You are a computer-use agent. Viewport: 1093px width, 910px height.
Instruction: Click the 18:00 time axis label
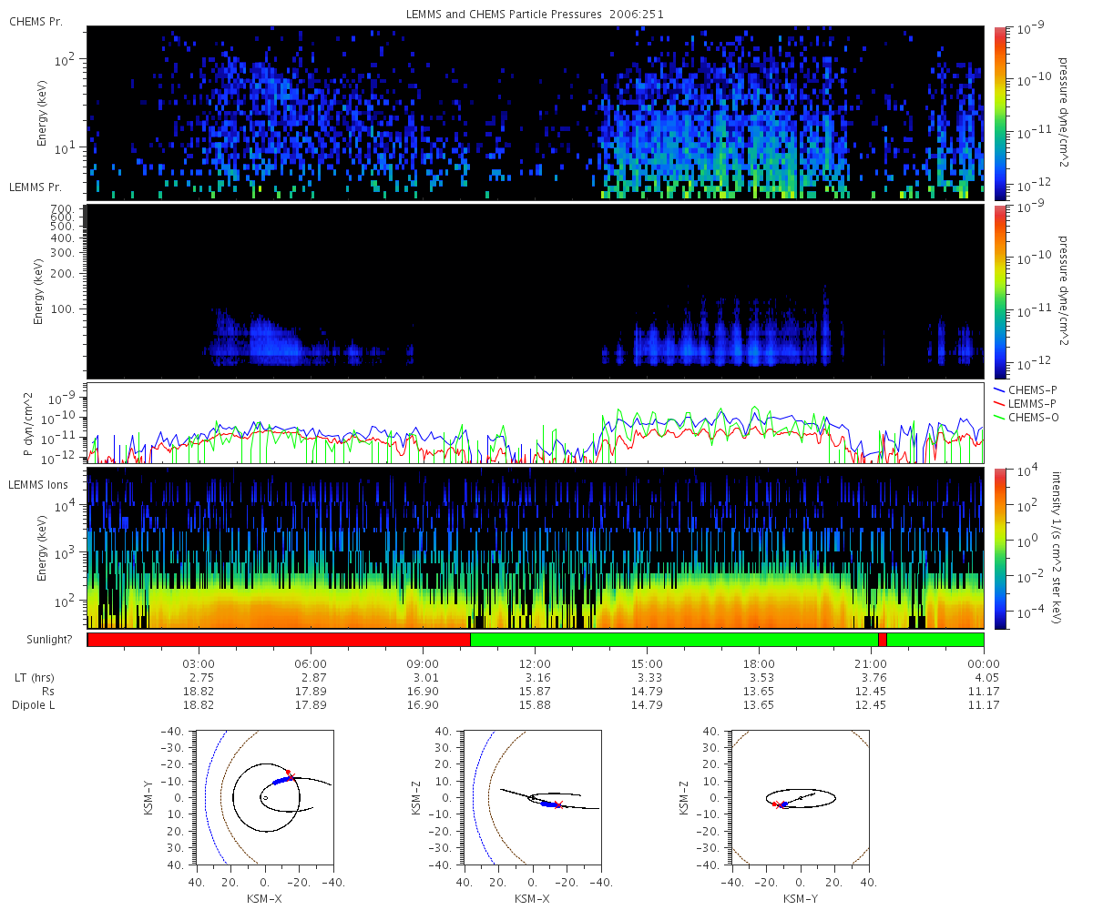coord(759,663)
